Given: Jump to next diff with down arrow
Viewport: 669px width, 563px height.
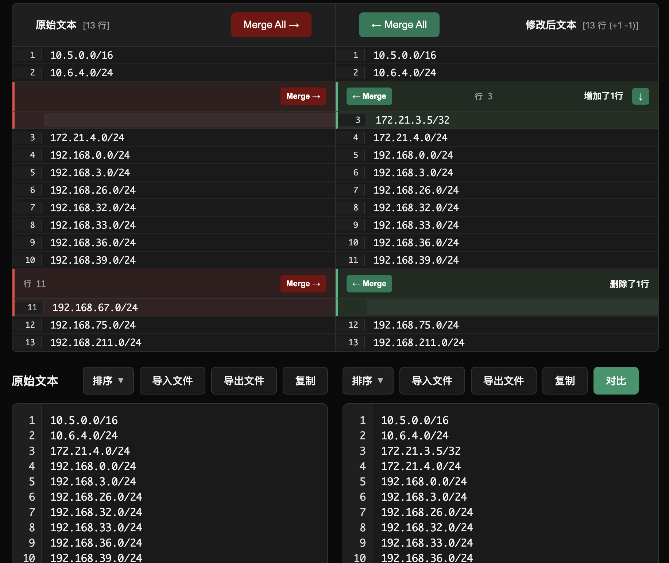Looking at the screenshot, I should coord(641,96).
